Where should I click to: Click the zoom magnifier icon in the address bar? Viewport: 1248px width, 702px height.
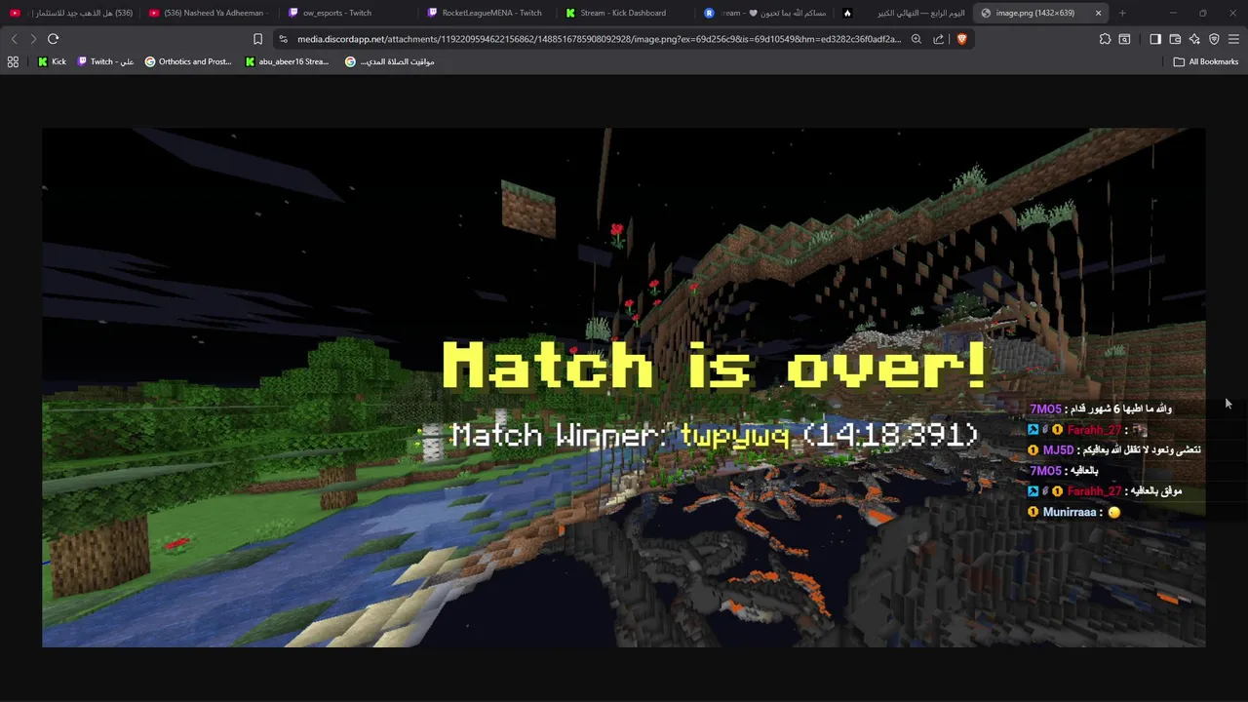[916, 39]
